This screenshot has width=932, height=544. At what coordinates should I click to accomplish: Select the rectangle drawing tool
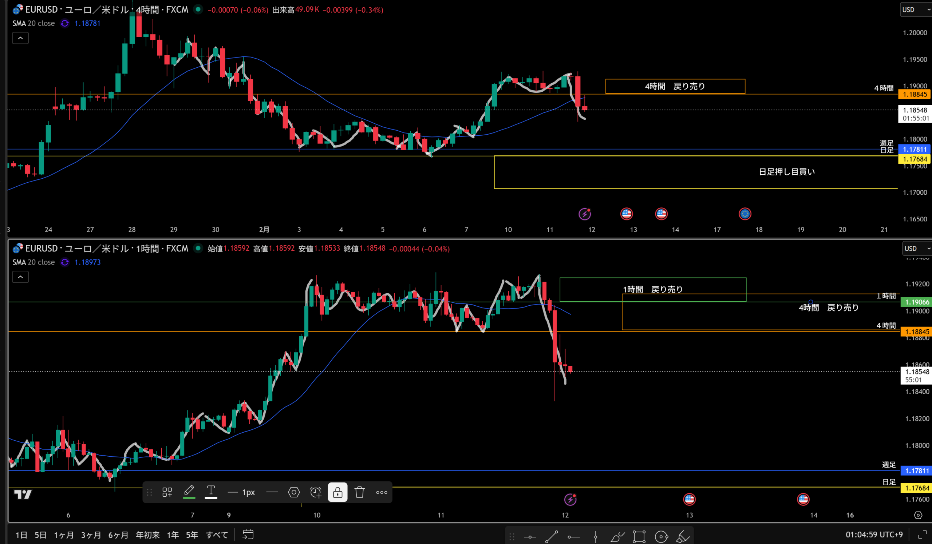[x=639, y=536]
